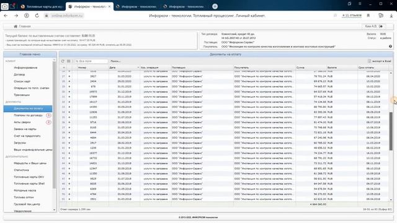
Task: Select Документы на оплату menu item
Action: click(x=28, y=108)
